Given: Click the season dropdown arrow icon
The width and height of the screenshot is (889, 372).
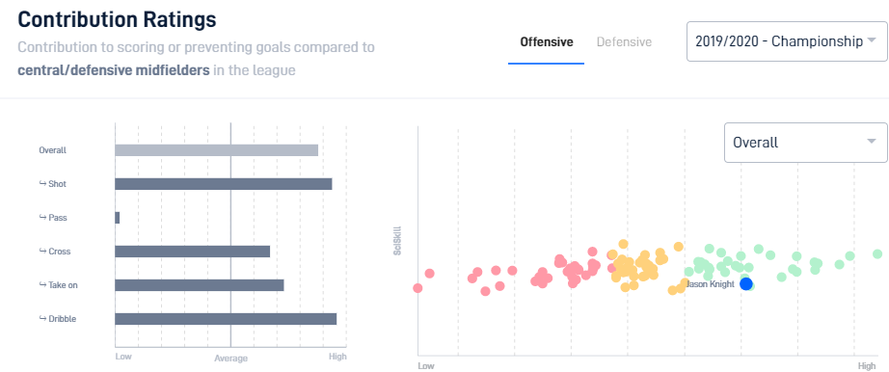Looking at the screenshot, I should pyautogui.click(x=872, y=40).
